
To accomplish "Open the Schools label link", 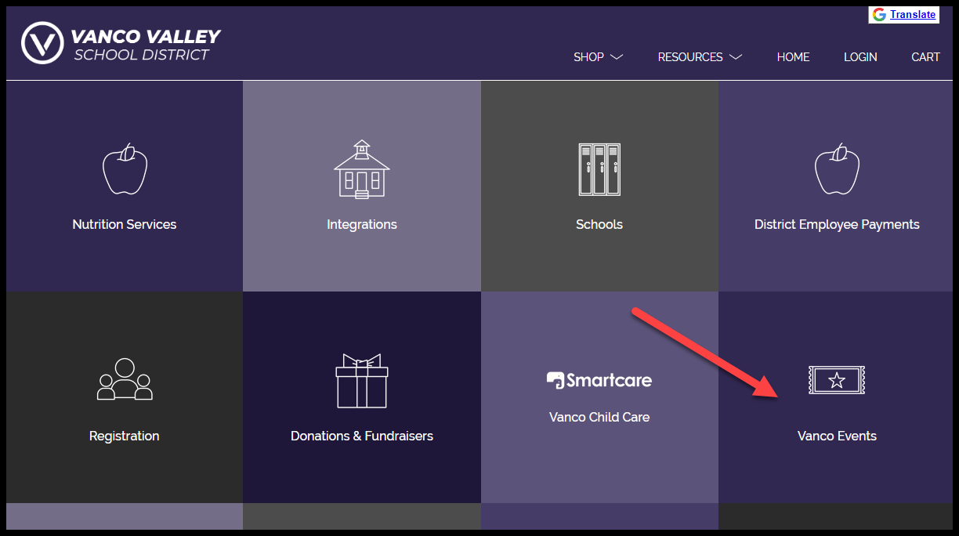I will [x=599, y=225].
